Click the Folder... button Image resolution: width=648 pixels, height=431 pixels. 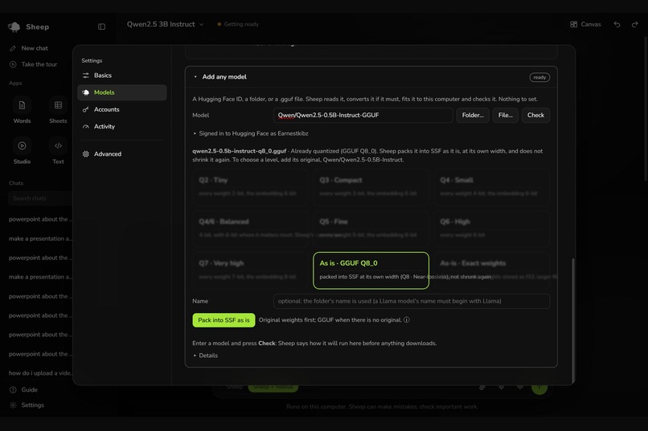(x=473, y=115)
